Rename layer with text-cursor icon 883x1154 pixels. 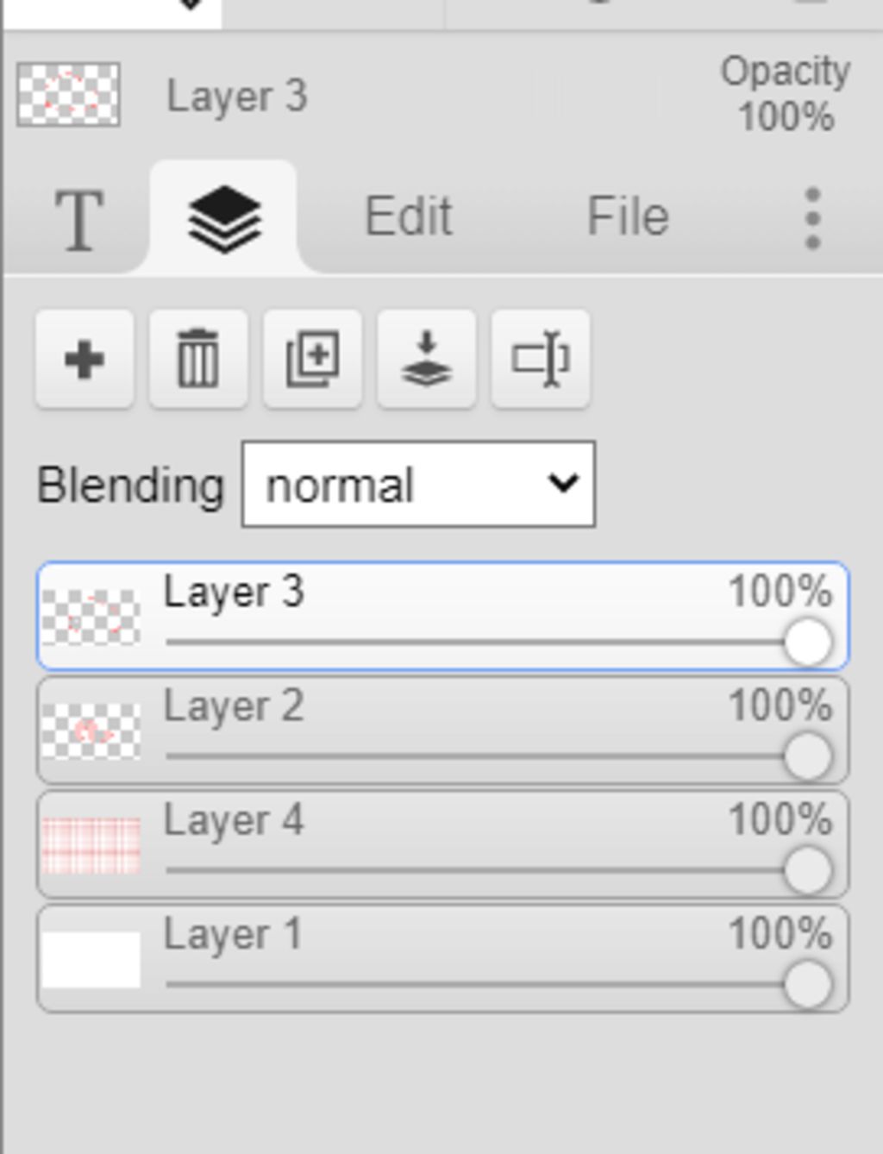[x=540, y=359]
